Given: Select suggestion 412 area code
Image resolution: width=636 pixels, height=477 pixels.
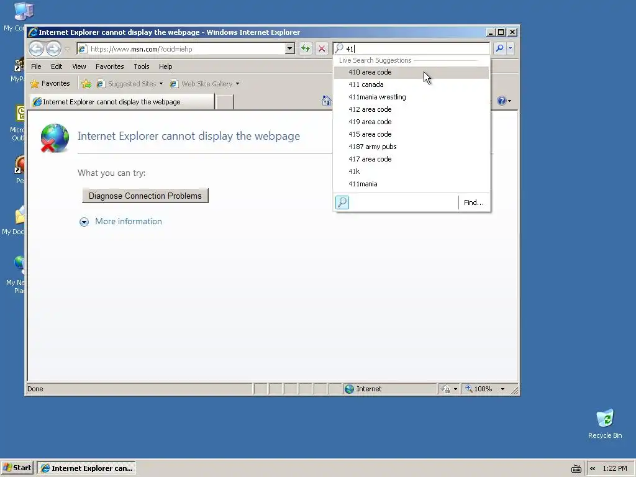Looking at the screenshot, I should [411, 109].
